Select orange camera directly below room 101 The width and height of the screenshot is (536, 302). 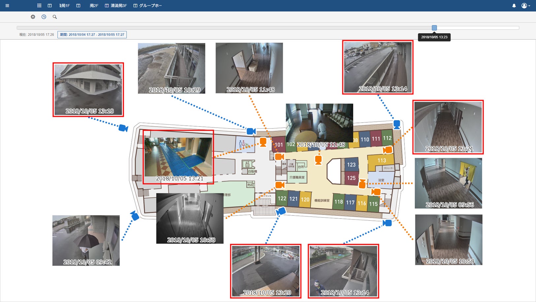pos(279,156)
